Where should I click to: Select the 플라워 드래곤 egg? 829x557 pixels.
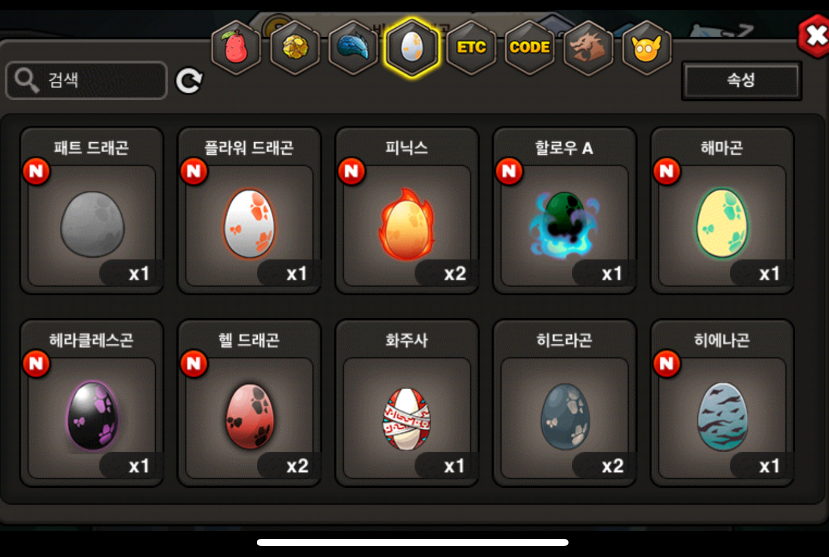click(x=249, y=211)
